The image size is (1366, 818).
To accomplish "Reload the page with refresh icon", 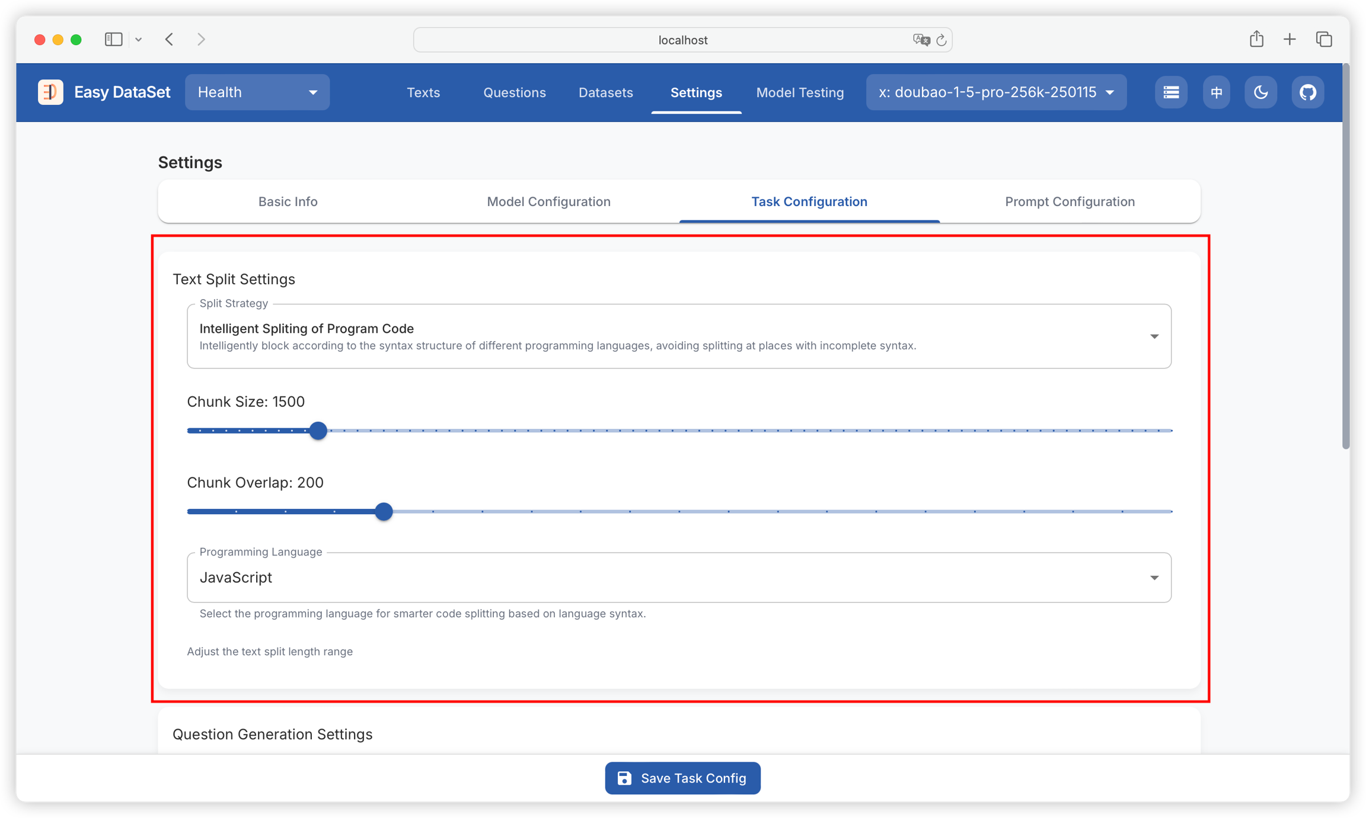I will coord(941,40).
